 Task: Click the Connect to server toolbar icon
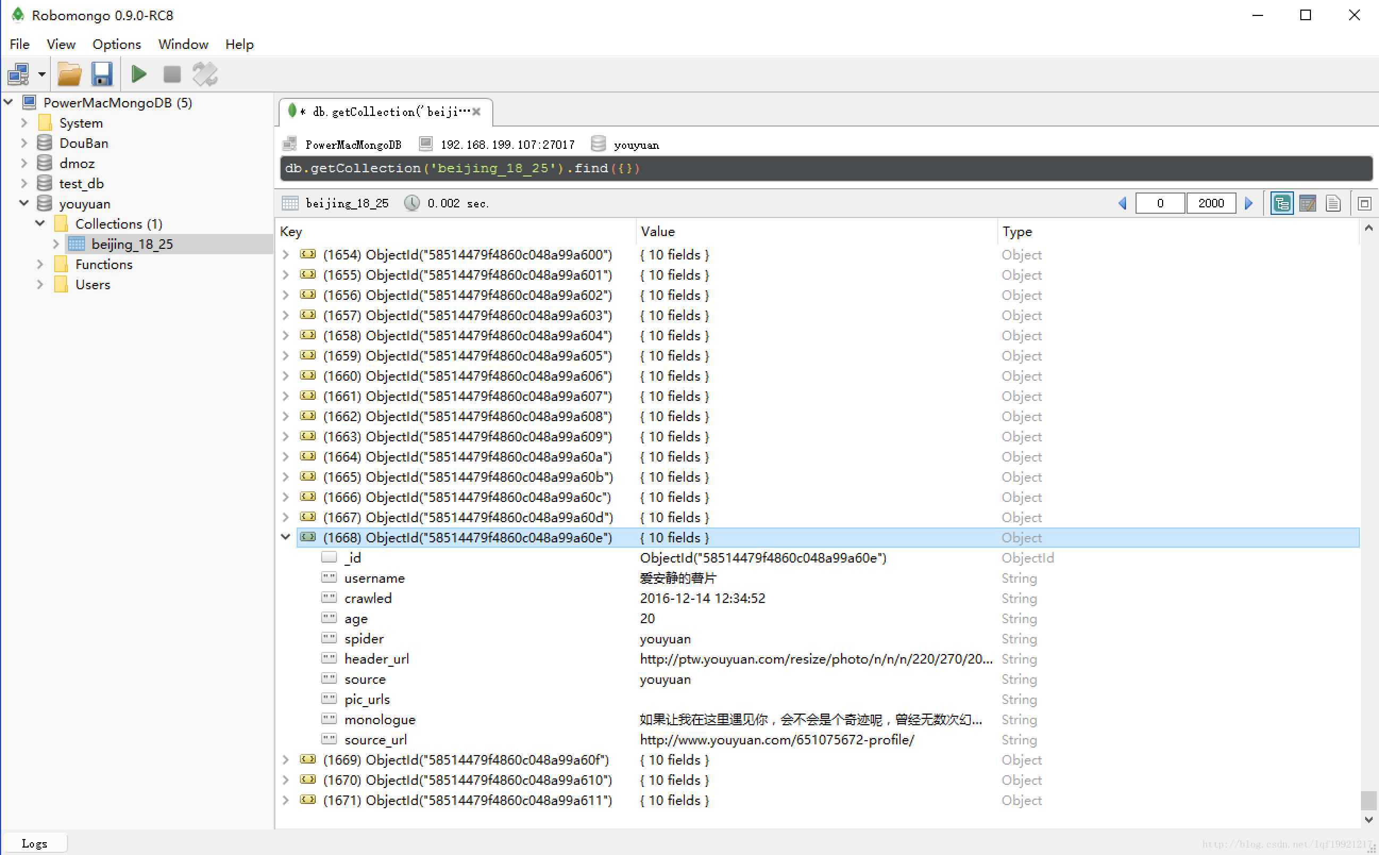coord(18,74)
